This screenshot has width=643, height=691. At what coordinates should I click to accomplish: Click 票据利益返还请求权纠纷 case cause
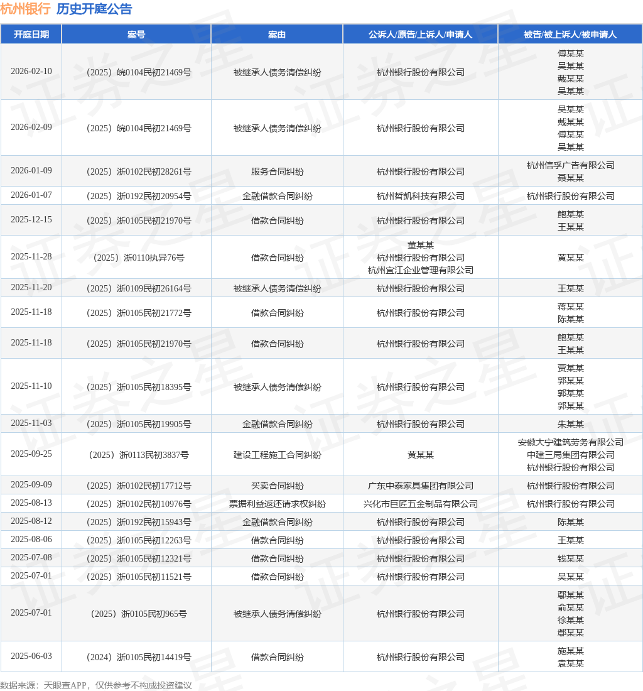tap(277, 504)
